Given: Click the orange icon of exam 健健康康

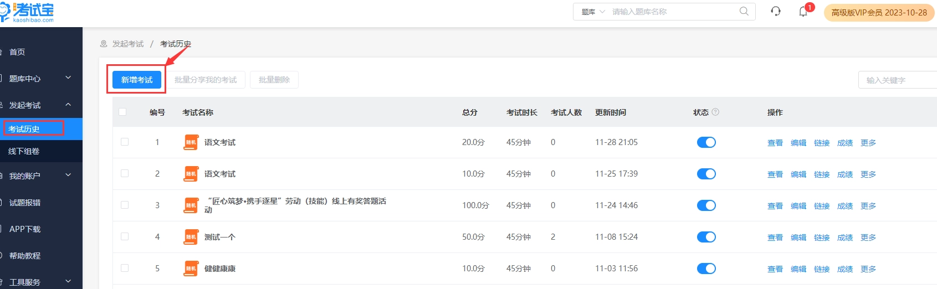Looking at the screenshot, I should (191, 269).
